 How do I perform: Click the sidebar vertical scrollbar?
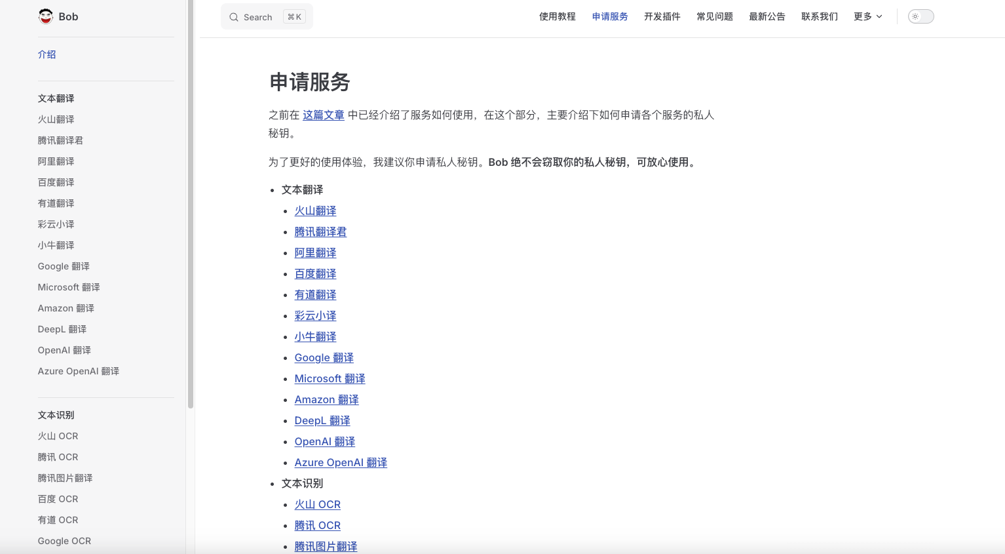click(191, 204)
